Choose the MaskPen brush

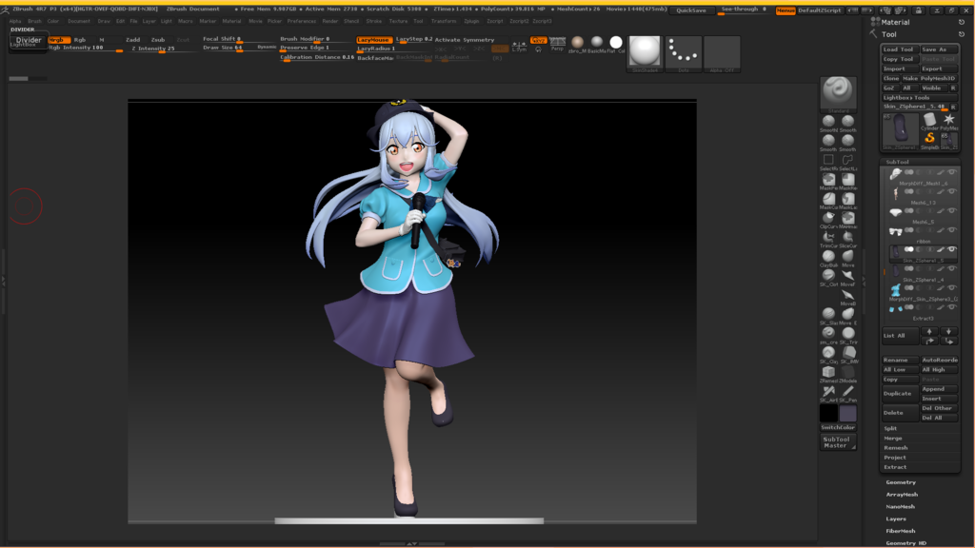(x=828, y=180)
